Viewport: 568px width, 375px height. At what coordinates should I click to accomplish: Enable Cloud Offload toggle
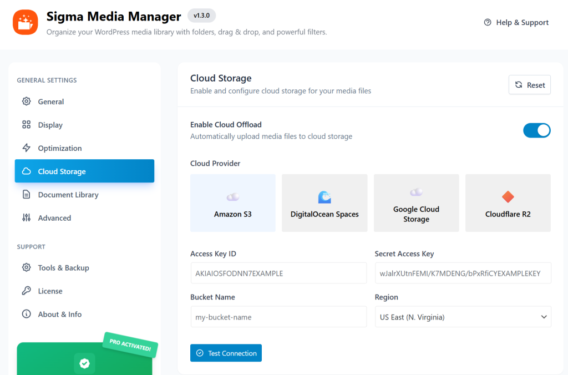point(536,130)
